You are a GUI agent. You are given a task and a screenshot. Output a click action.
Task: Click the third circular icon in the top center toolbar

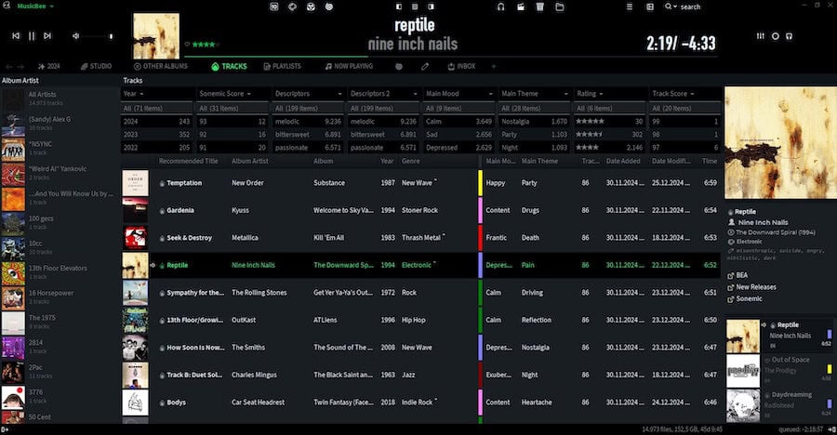(311, 7)
